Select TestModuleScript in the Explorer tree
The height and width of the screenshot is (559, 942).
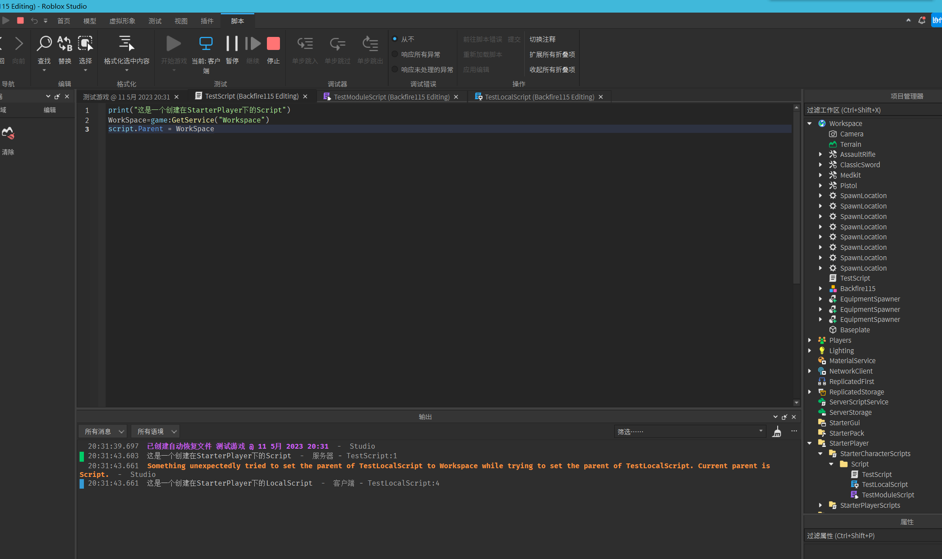888,495
